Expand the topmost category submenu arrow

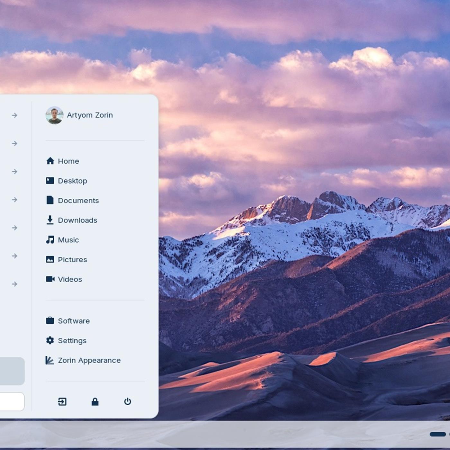14,115
